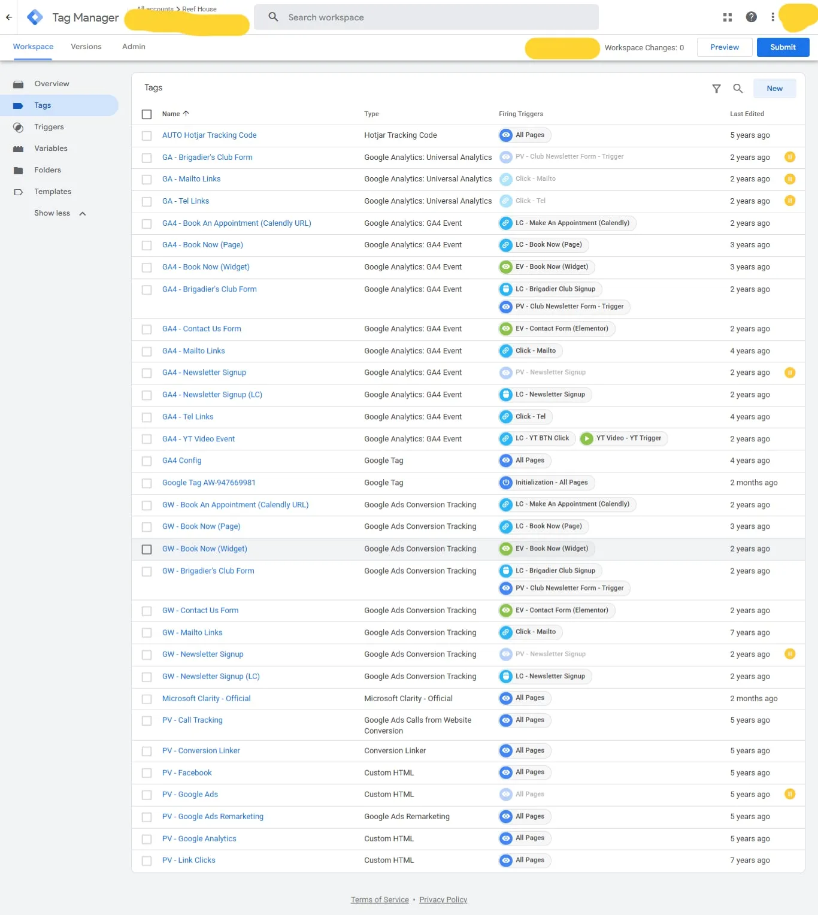
Task: Select Tags in the left sidebar
Action: (59, 105)
